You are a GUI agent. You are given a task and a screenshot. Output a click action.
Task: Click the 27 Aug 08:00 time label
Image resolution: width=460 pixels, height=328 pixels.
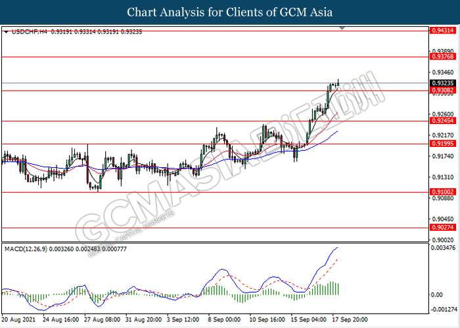click(102, 319)
